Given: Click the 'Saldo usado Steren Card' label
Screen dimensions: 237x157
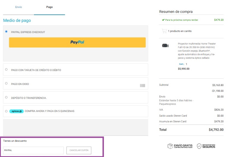Looking at the screenshot, I should (x=173, y=116).
